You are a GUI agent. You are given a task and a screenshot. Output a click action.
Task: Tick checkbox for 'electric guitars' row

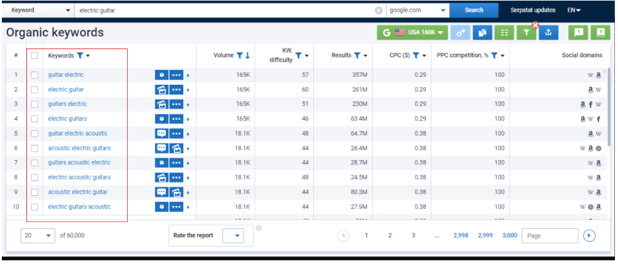[34, 118]
